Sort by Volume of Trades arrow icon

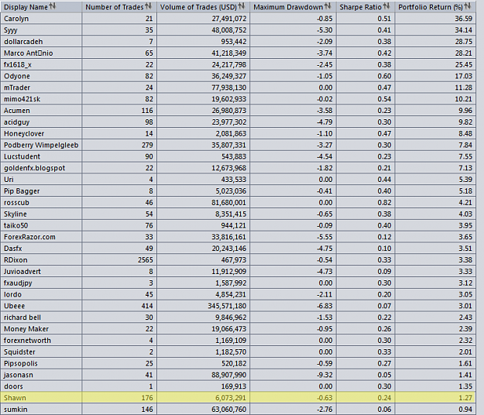tap(242, 6)
